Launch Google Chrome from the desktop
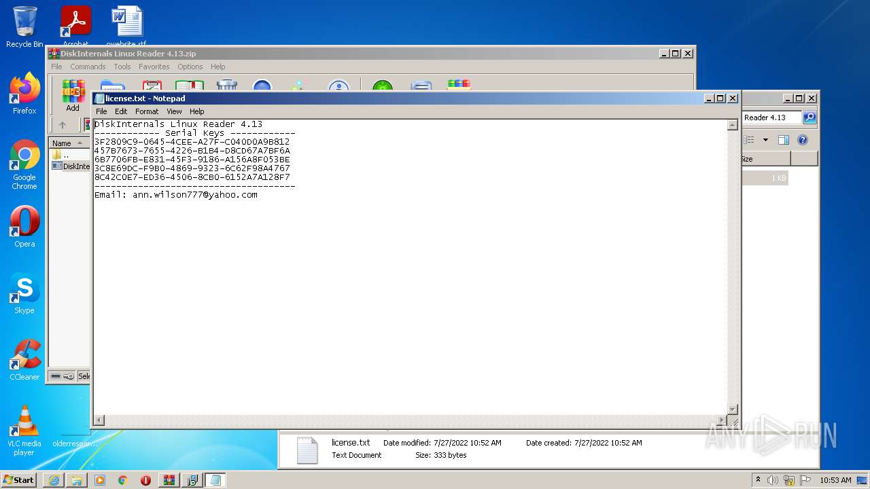The width and height of the screenshot is (870, 489). (x=24, y=164)
